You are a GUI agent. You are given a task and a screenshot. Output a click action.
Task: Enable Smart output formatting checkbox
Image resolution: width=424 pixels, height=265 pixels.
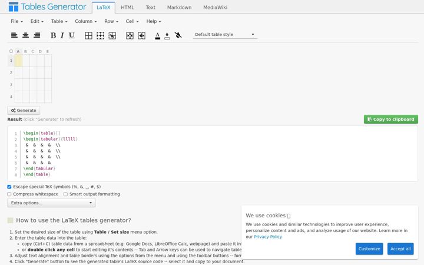tap(65, 194)
